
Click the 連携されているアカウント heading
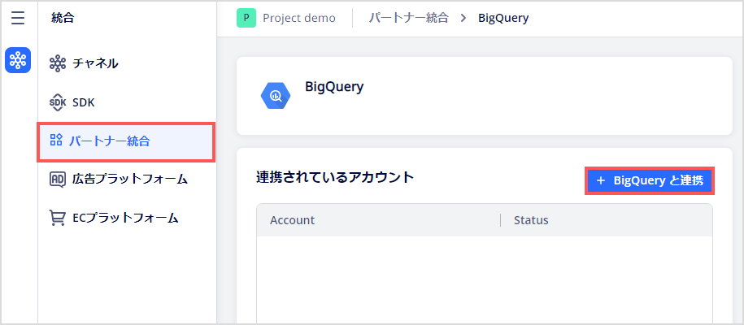tap(335, 177)
